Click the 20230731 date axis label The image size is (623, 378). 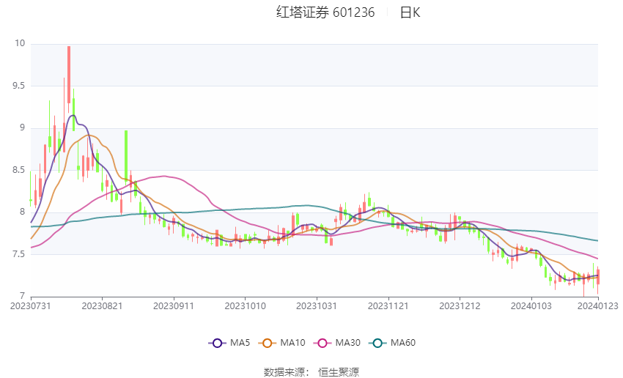tap(31, 306)
